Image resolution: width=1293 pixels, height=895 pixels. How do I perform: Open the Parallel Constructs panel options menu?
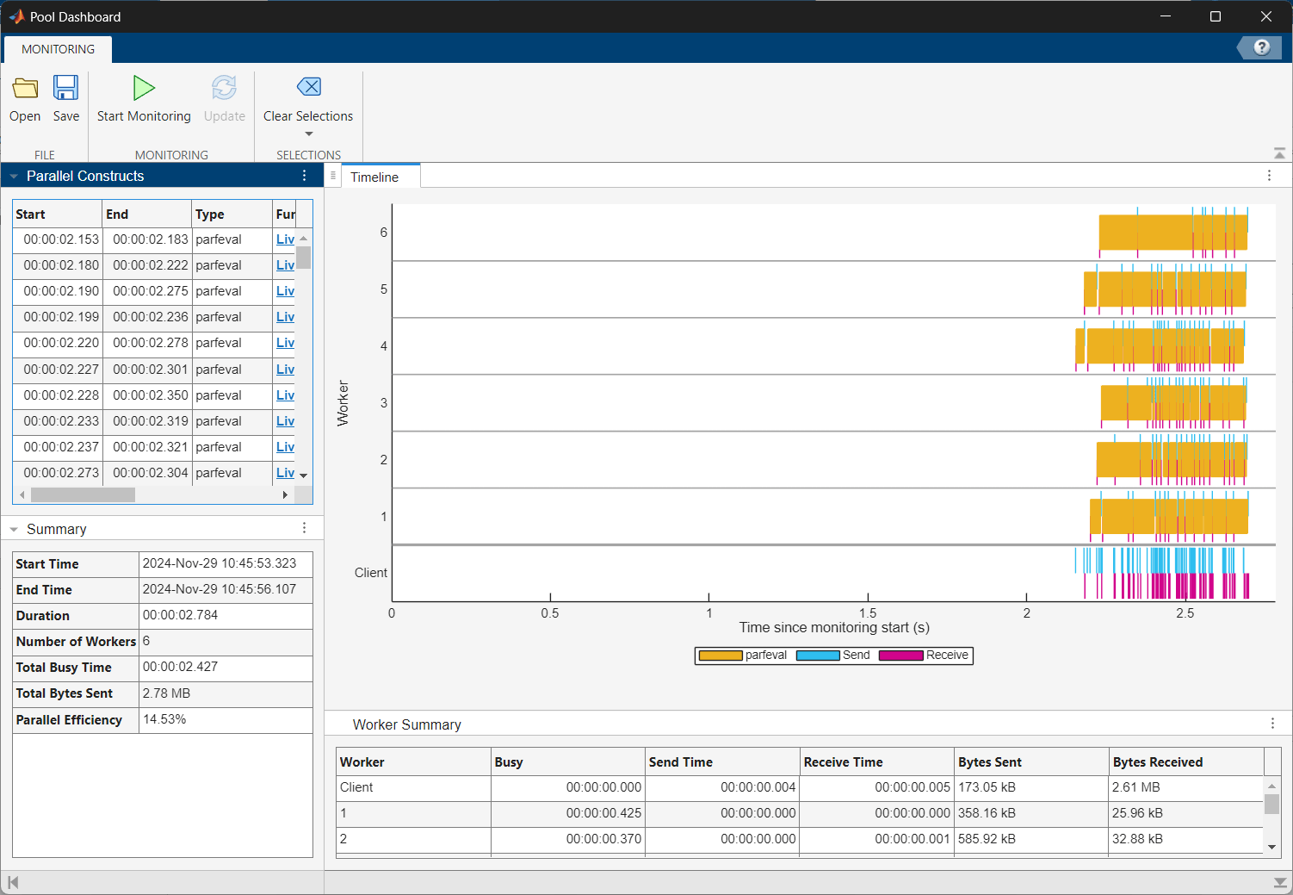click(304, 175)
